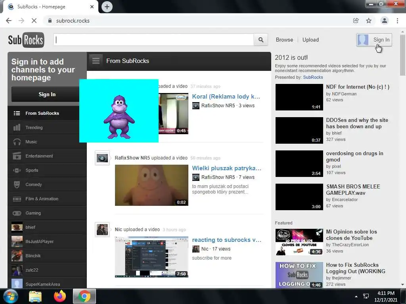Open a new browser tab
This screenshot has height=304, width=406.
107,7
